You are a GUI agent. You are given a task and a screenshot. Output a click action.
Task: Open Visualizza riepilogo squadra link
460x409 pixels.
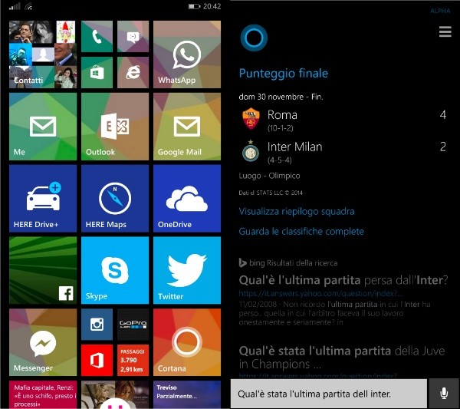click(x=297, y=212)
